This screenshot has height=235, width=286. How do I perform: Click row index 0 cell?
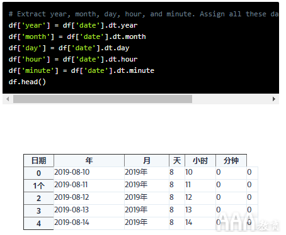(38, 173)
